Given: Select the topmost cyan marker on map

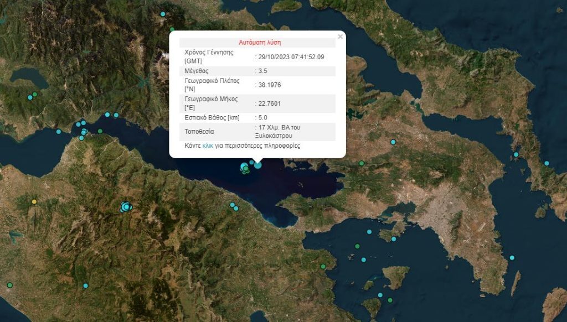Looking at the screenshot, I should pyautogui.click(x=163, y=14).
